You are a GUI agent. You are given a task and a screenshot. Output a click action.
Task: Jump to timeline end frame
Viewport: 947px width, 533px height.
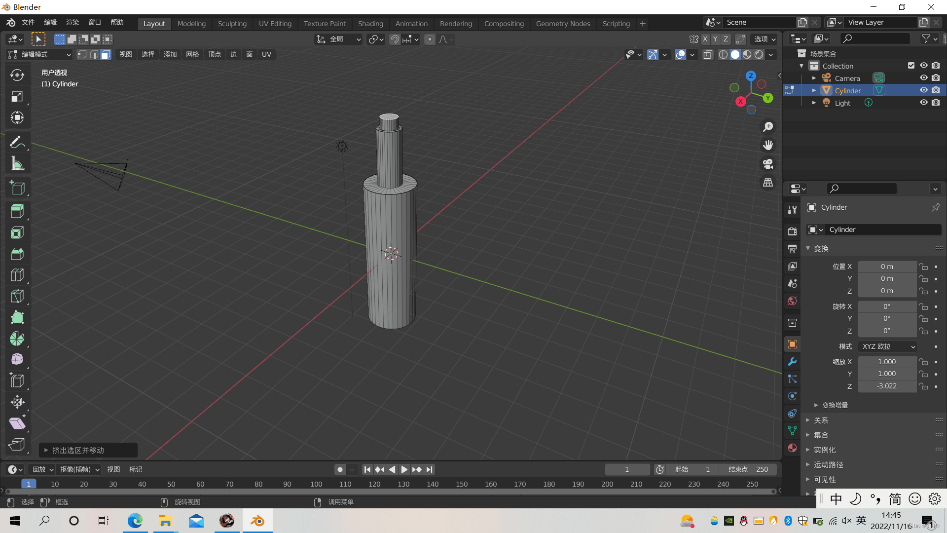[430, 470]
